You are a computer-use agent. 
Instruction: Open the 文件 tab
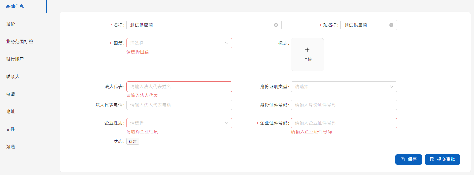point(10,129)
